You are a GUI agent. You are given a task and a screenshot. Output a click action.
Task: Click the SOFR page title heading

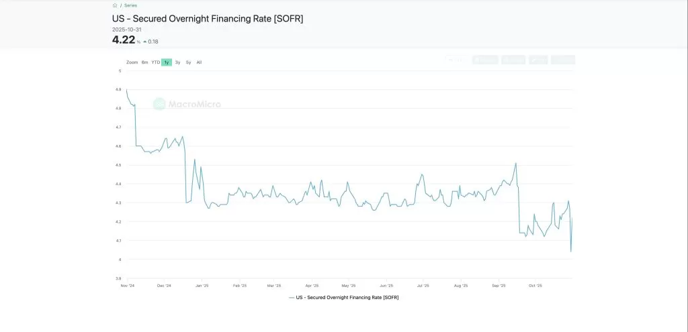pos(207,19)
